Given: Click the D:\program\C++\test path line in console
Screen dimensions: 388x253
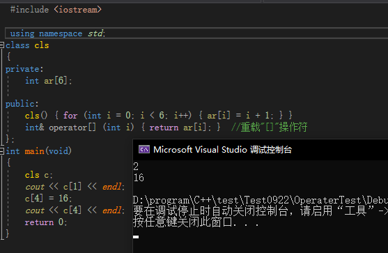Looking at the screenshot, I should [261, 200].
